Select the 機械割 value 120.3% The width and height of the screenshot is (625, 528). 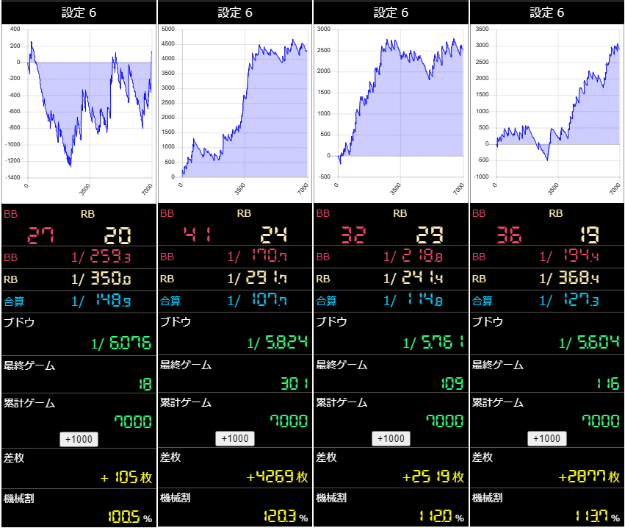[x=286, y=516]
